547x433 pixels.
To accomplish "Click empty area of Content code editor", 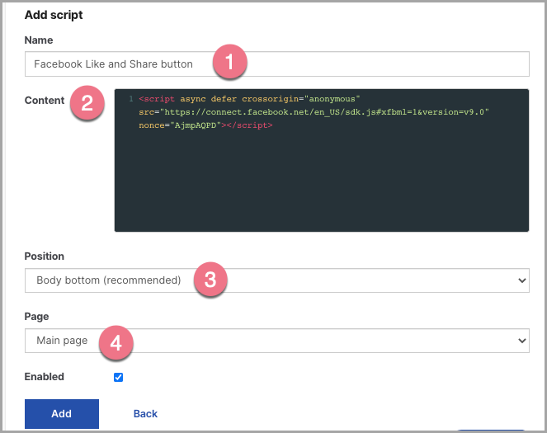I will tap(322, 181).
